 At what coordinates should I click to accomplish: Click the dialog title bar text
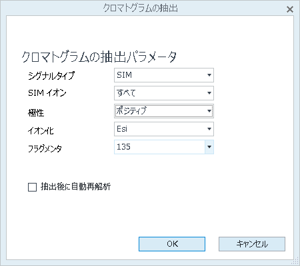[x=140, y=8]
